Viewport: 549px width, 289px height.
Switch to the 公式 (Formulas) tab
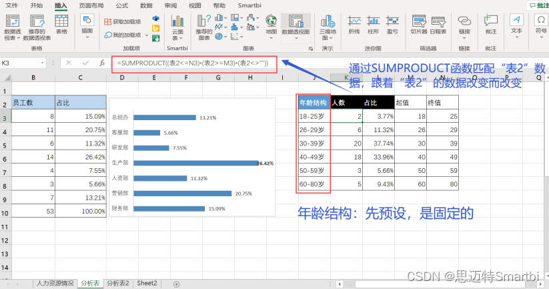[x=122, y=5]
